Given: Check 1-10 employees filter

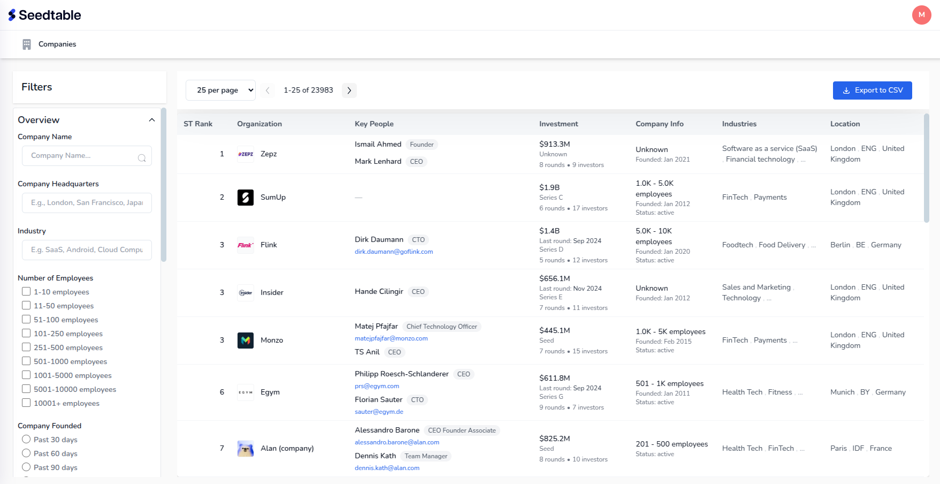Looking at the screenshot, I should click(x=26, y=292).
